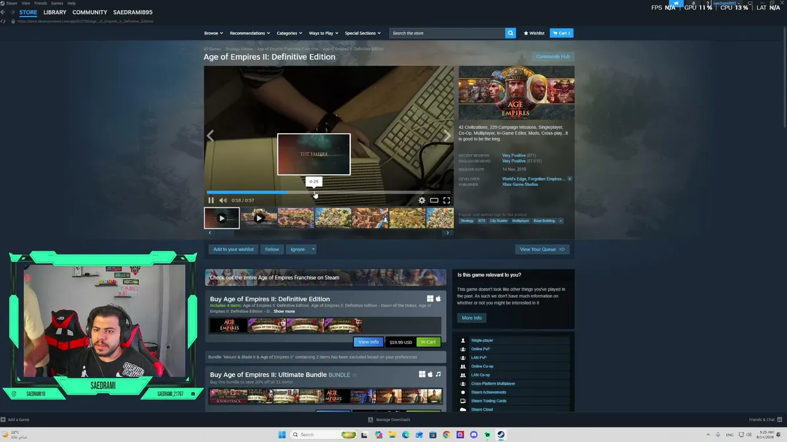Open Steam Trading Cards feature
This screenshot has height=442, width=787.
click(489, 401)
